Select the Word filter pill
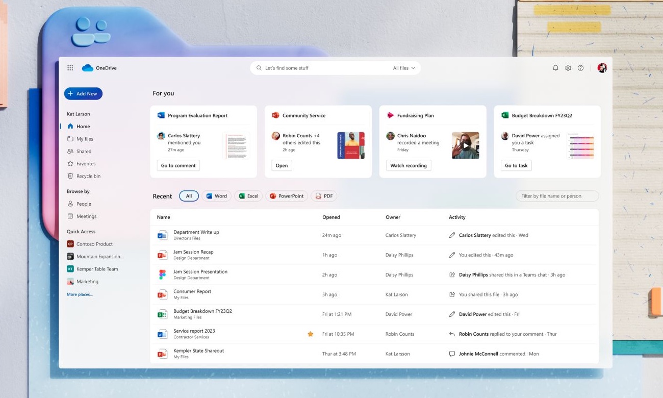Screen dimensions: 663x398 pyautogui.click(x=216, y=195)
